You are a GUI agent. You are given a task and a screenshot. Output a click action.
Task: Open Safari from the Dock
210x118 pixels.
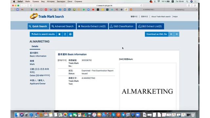click(x=31, y=115)
